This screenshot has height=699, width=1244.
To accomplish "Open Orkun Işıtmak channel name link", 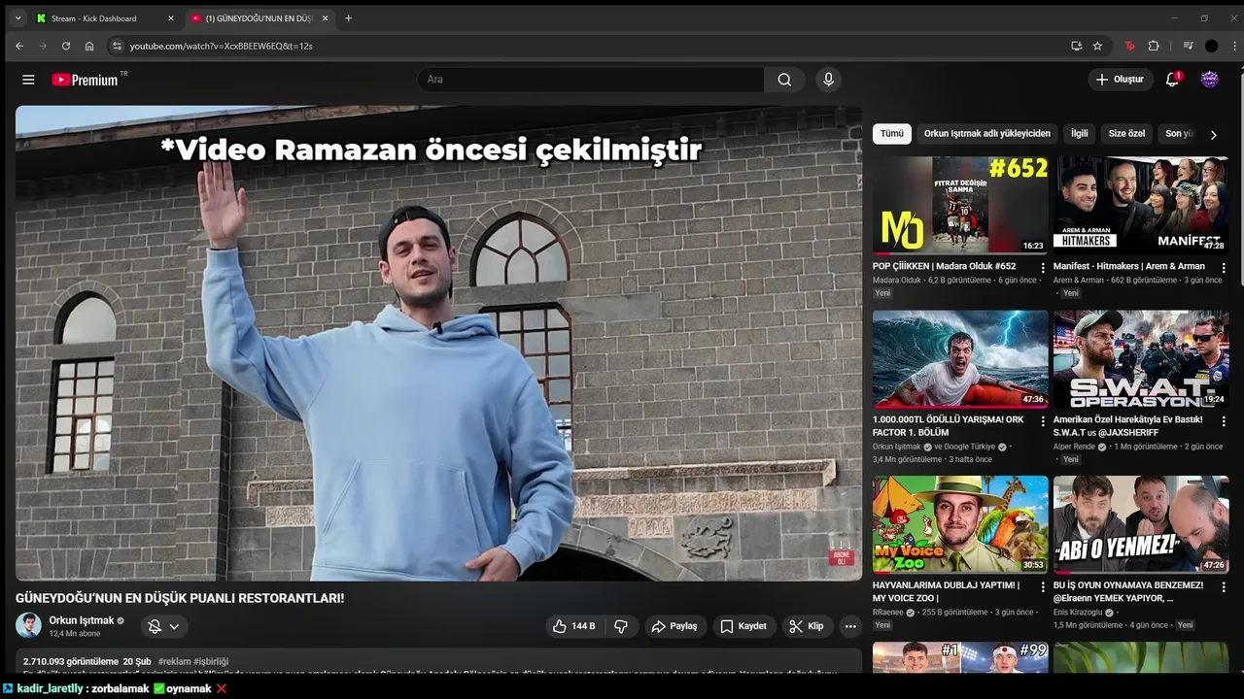I will (x=82, y=619).
